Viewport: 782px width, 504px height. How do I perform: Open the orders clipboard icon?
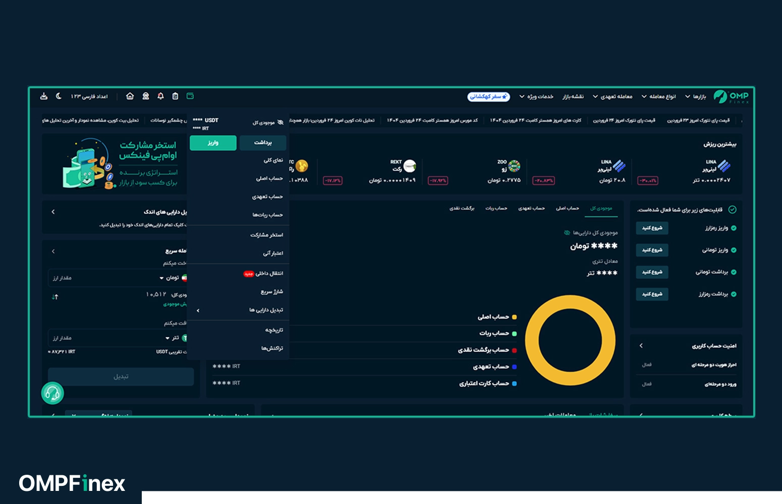(175, 96)
